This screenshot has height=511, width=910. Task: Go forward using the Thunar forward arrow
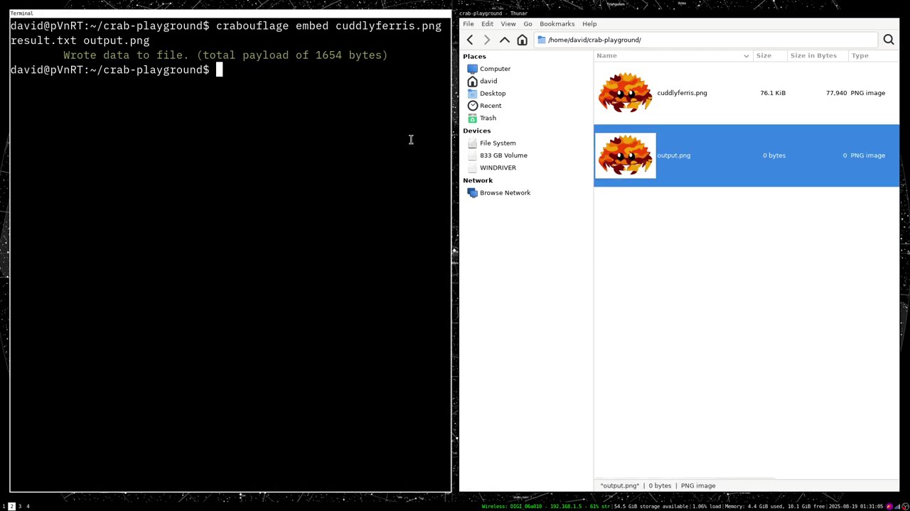[x=487, y=40]
